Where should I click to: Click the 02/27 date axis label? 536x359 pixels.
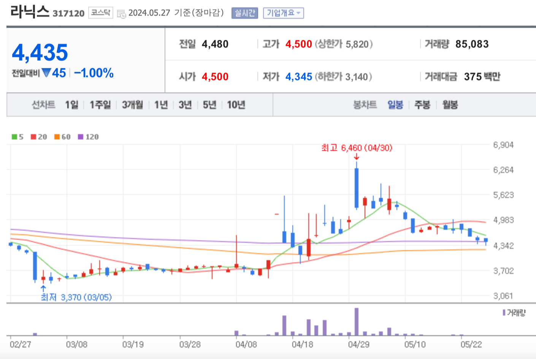click(x=20, y=344)
